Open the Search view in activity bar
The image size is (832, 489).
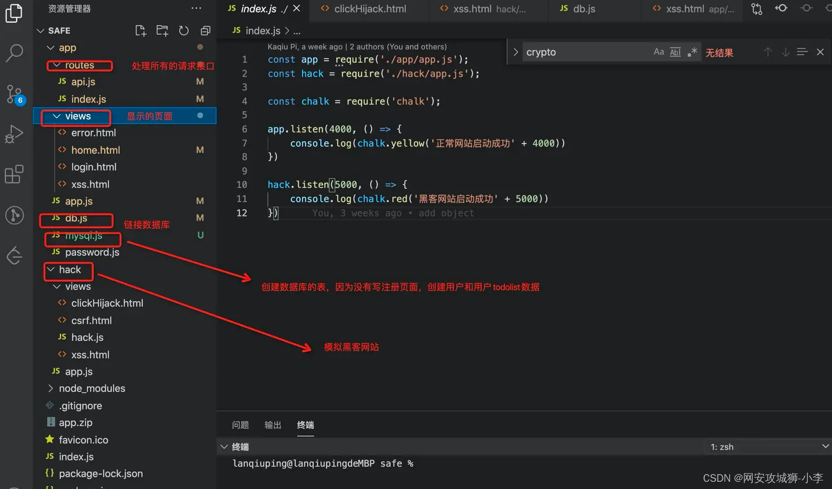tap(14, 53)
